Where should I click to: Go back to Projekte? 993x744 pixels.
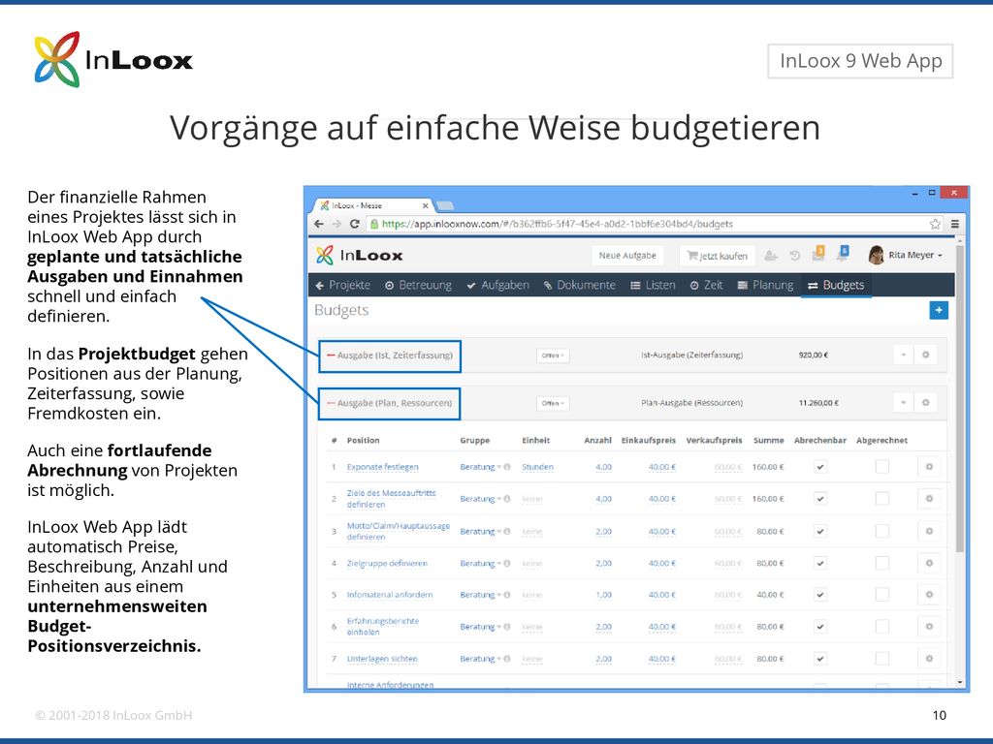(342, 286)
